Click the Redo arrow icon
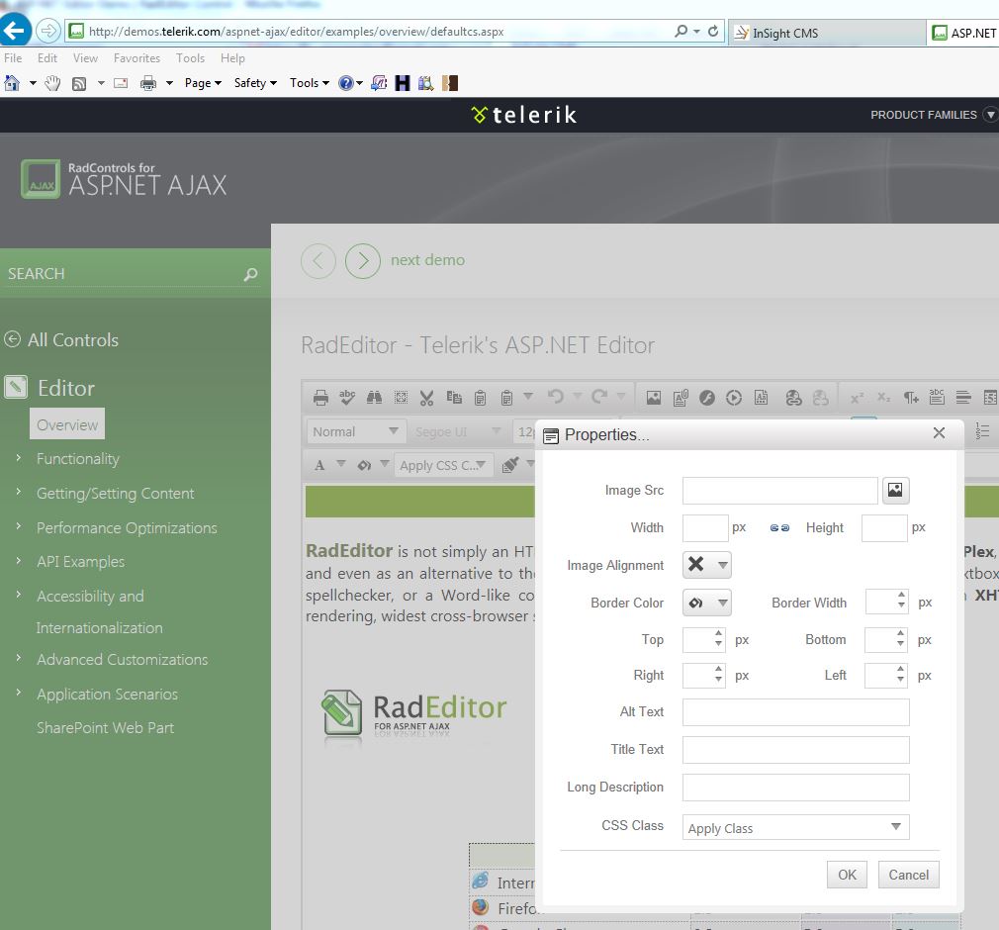This screenshot has height=930, width=999. coord(598,397)
